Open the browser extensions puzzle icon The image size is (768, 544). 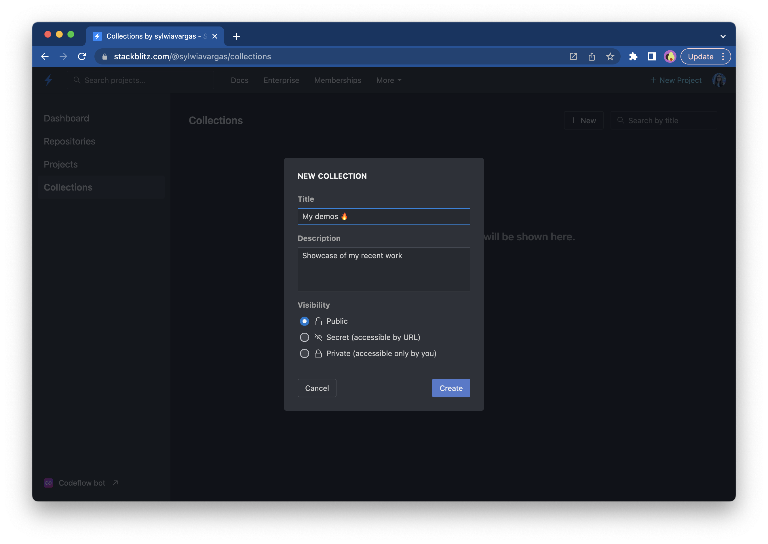633,56
